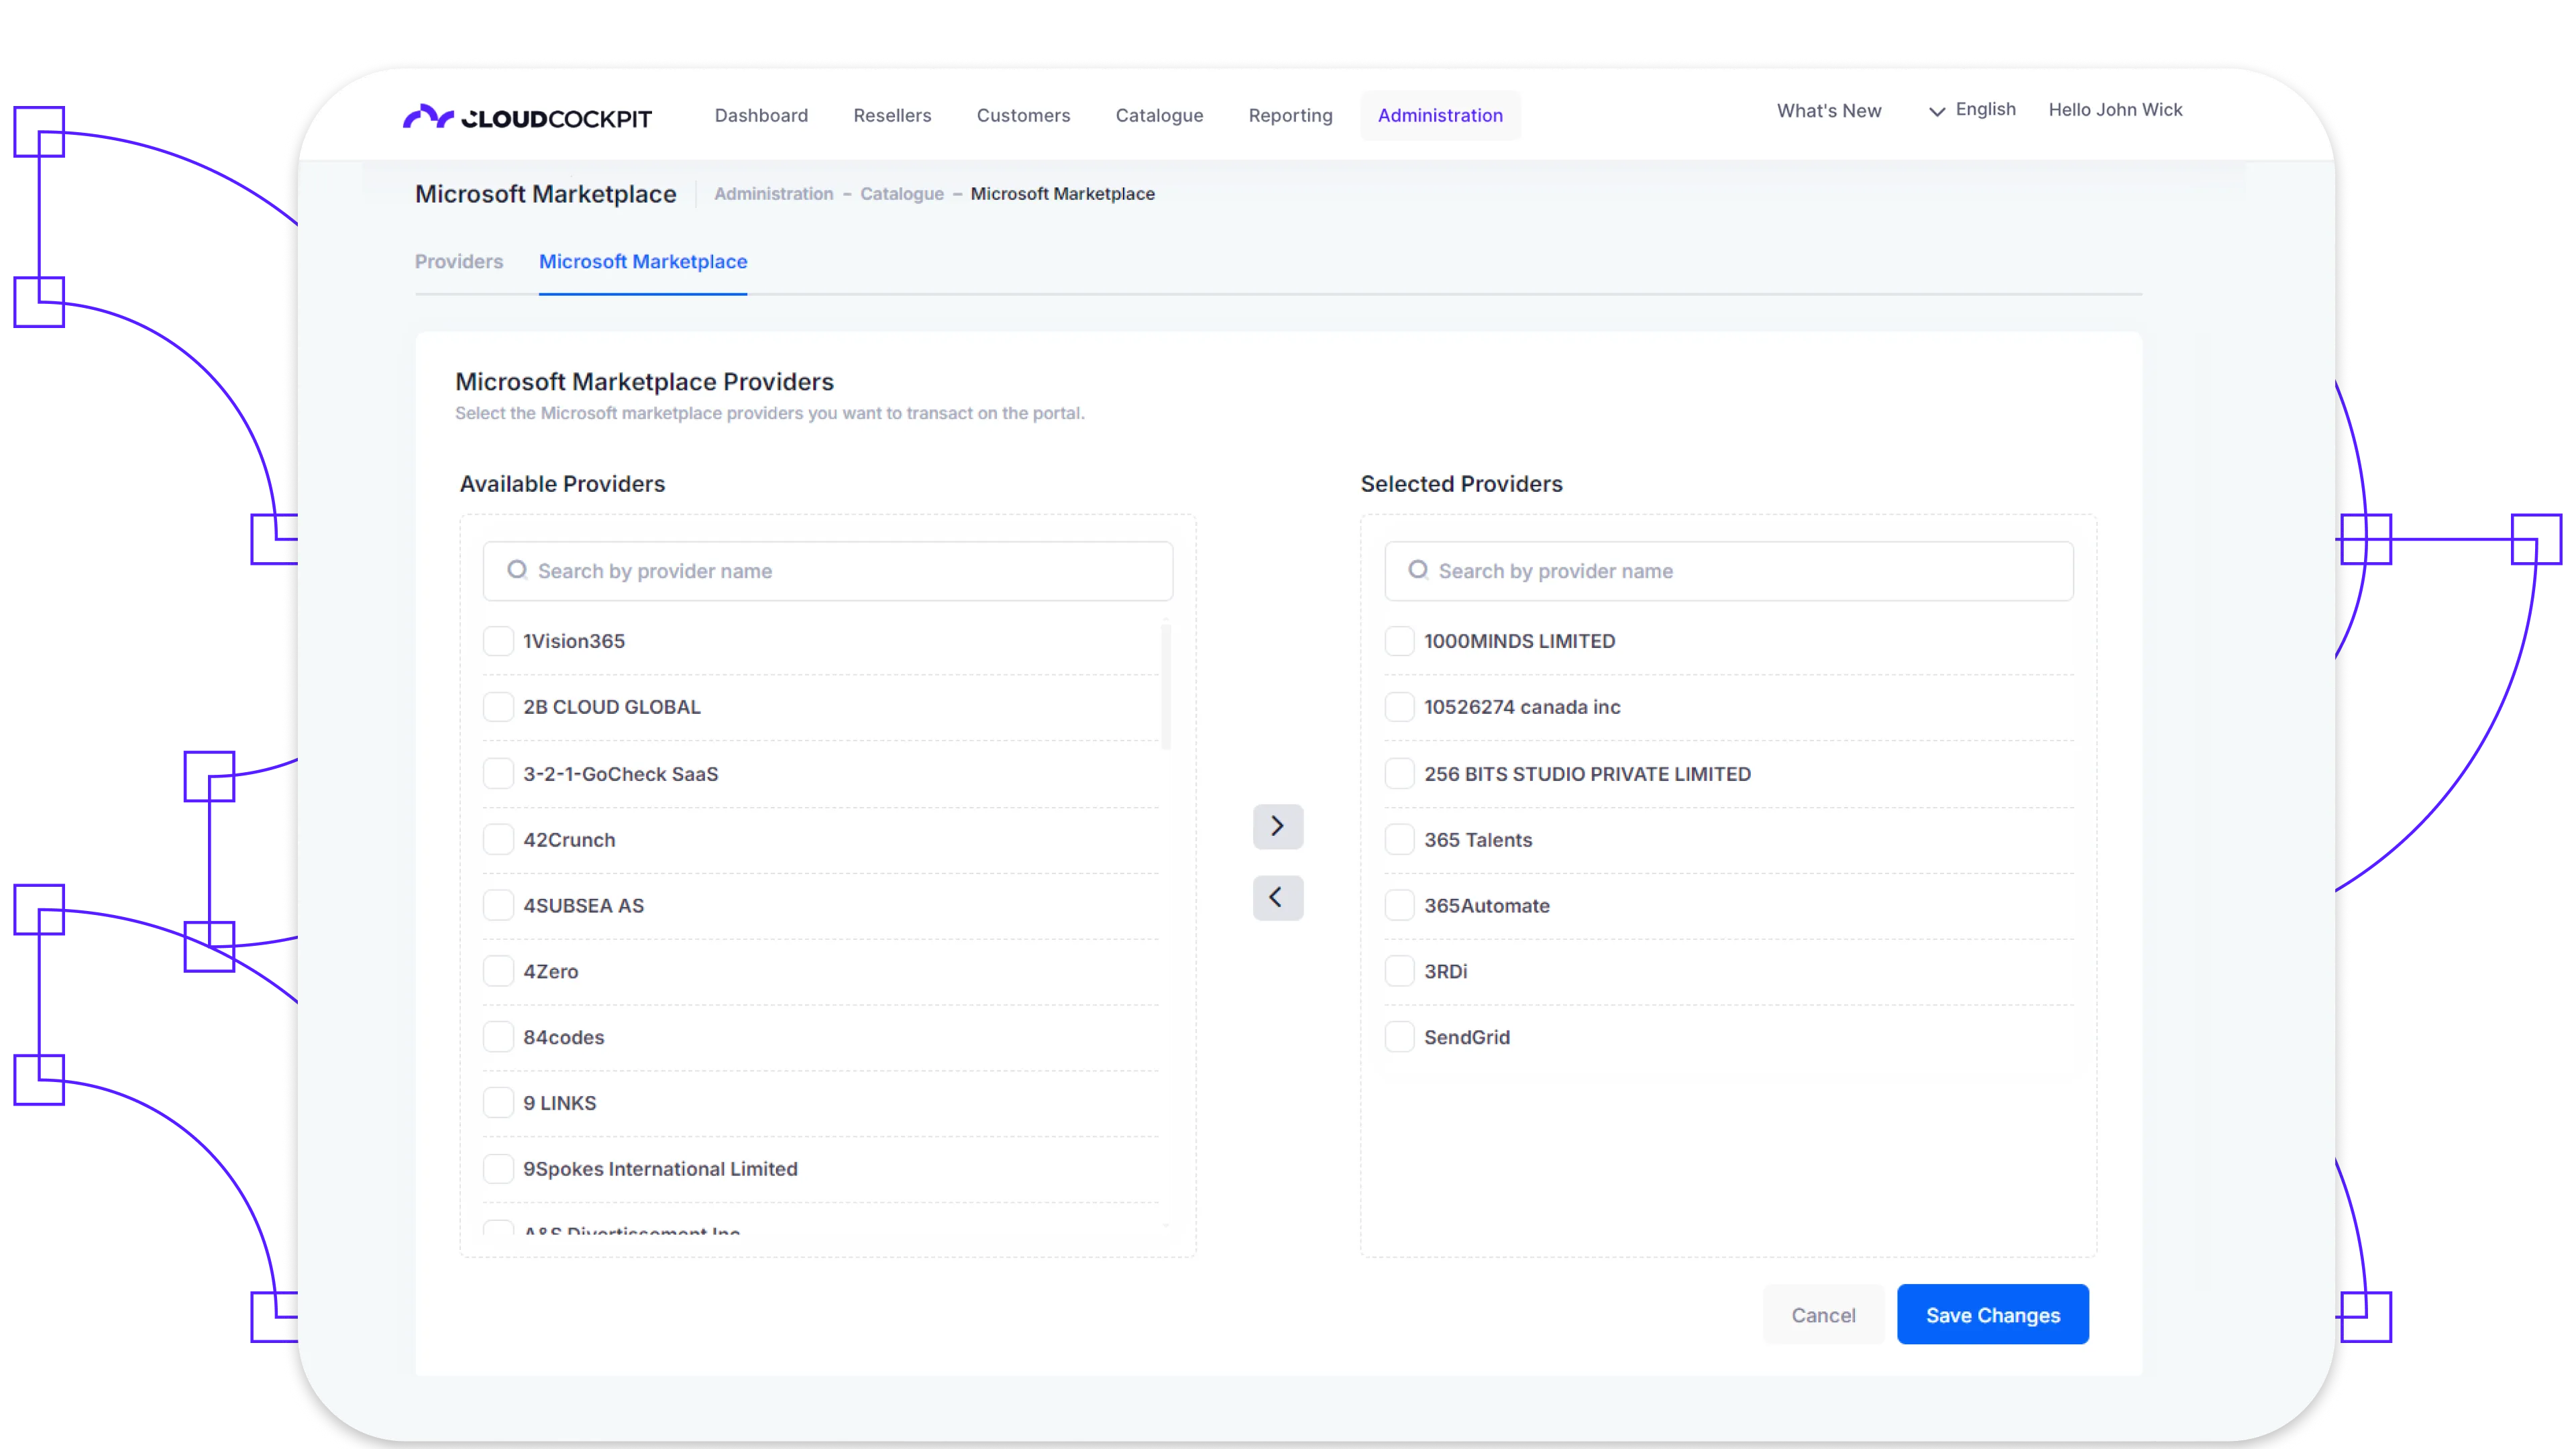Tick the 1Vision365 checkbox
Viewport: 2576px width, 1449px height.
coord(498,641)
